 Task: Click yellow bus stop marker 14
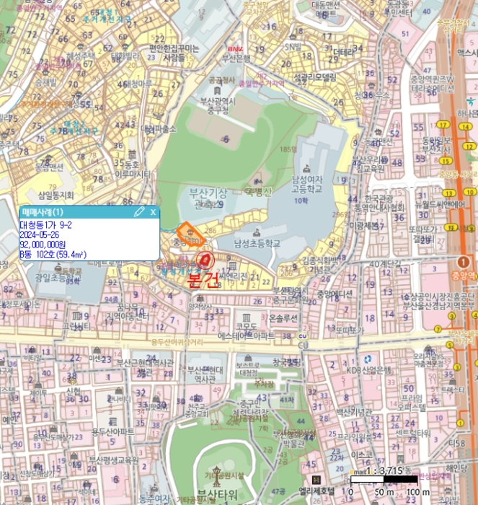[466, 126]
